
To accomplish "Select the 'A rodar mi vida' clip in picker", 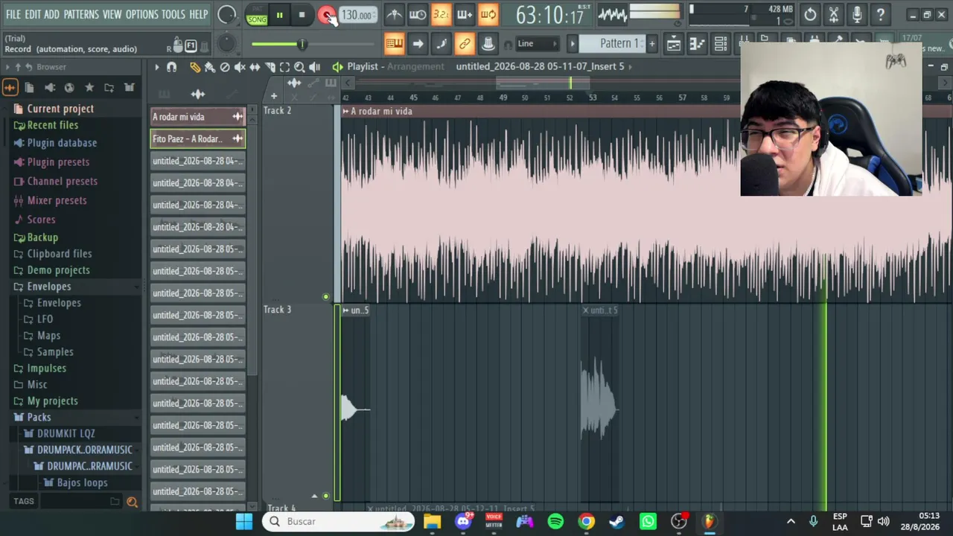I will coord(197,117).
